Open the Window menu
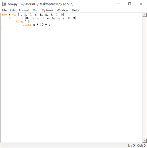 click(63, 10)
